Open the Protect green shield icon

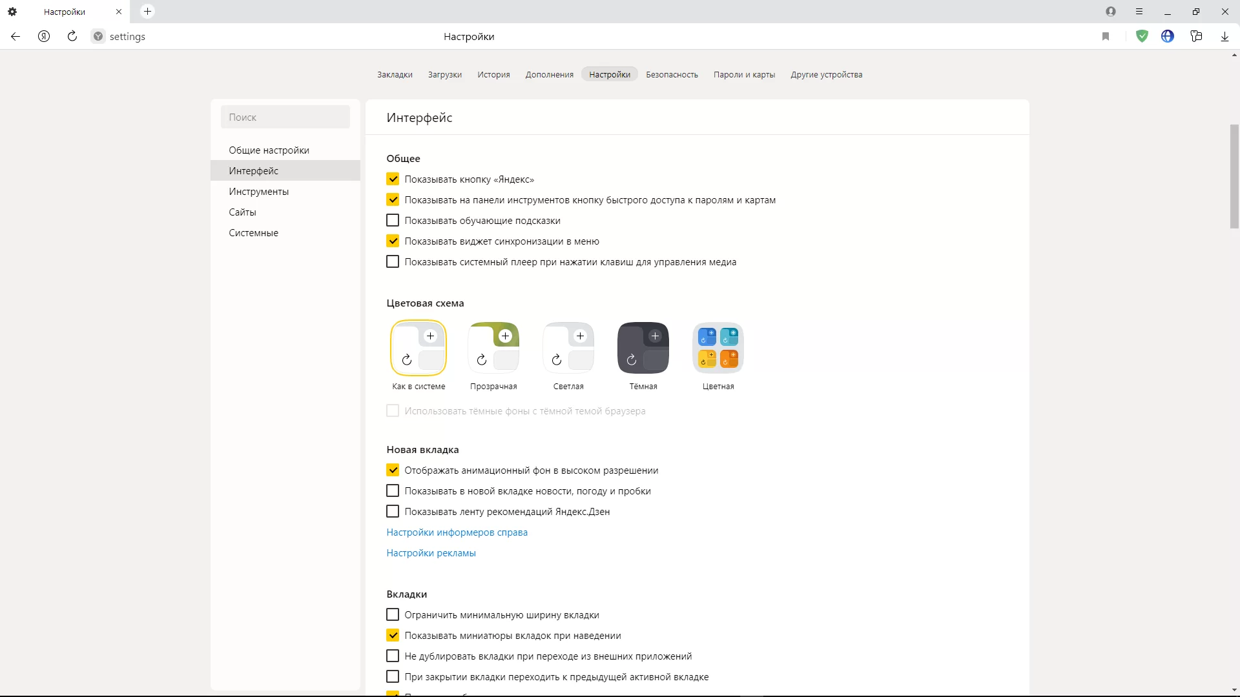1142,37
